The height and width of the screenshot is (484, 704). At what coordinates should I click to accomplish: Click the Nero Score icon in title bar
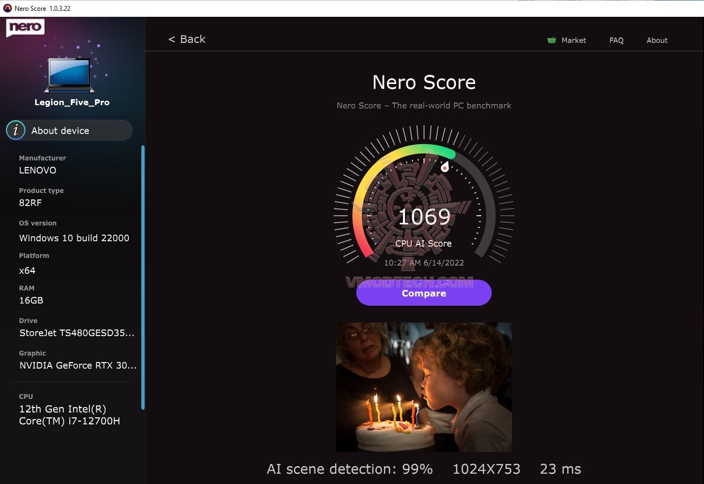coord(6,8)
